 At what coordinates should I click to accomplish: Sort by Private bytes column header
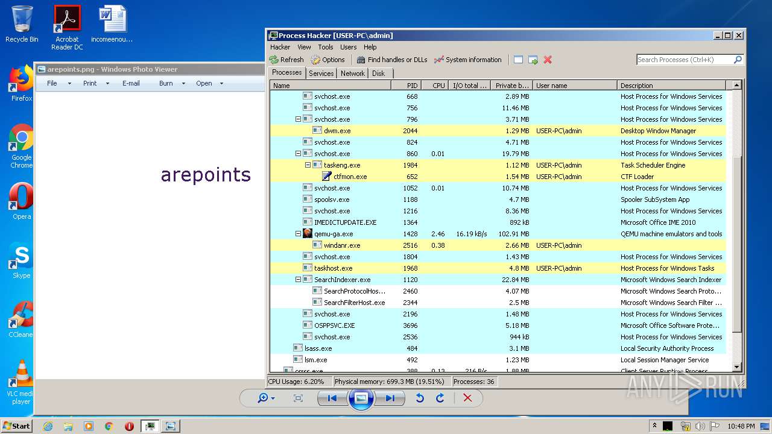511,86
